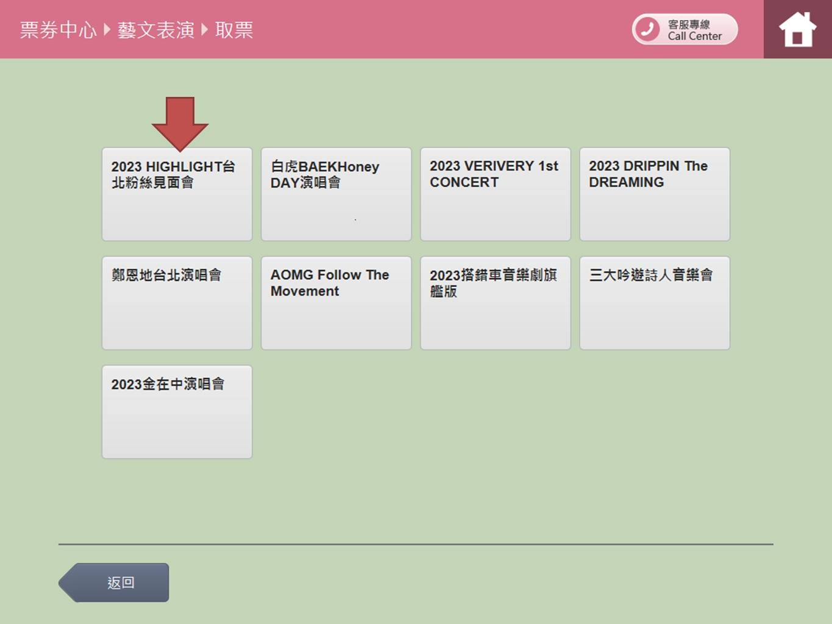This screenshot has height=624, width=832.
Task: Choose 白虎BAEKHoney DAY演唱會 event
Action: coord(336,194)
